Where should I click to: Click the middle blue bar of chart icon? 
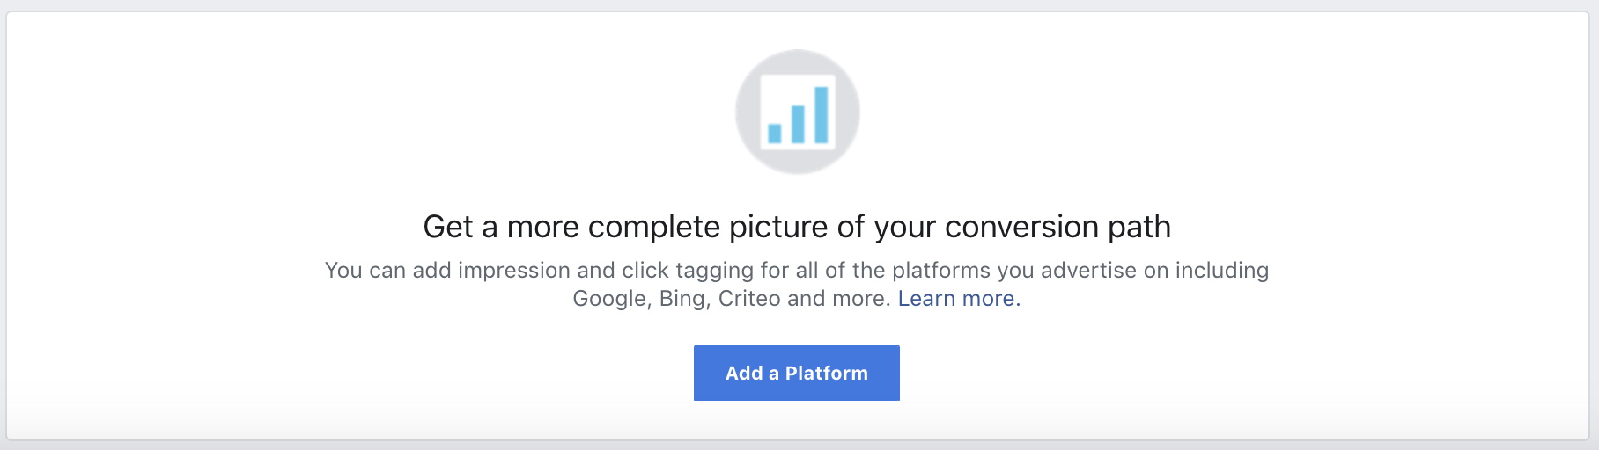[x=798, y=124]
